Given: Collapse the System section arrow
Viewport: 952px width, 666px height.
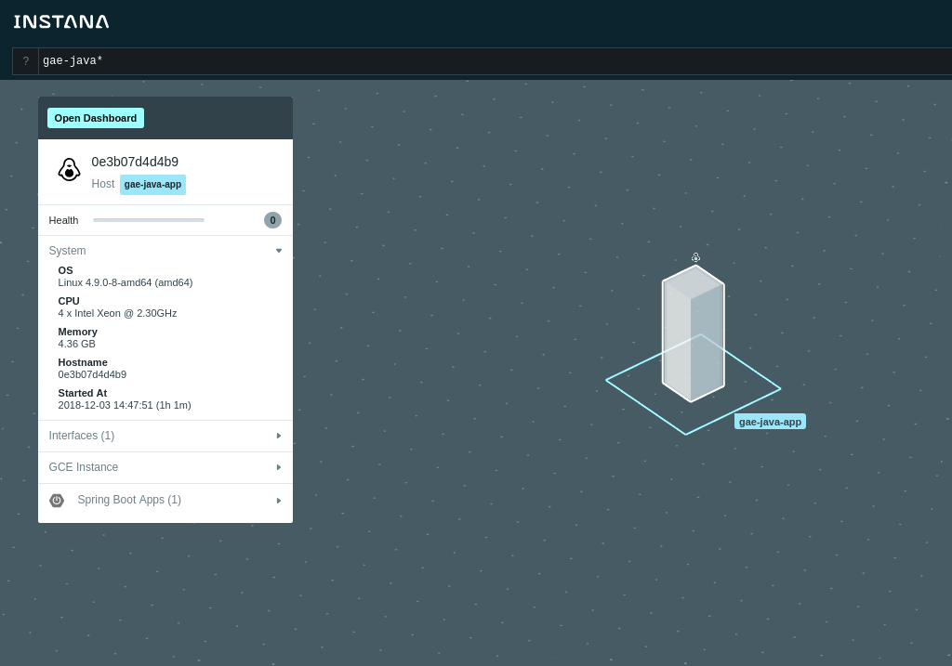Looking at the screenshot, I should pyautogui.click(x=279, y=251).
